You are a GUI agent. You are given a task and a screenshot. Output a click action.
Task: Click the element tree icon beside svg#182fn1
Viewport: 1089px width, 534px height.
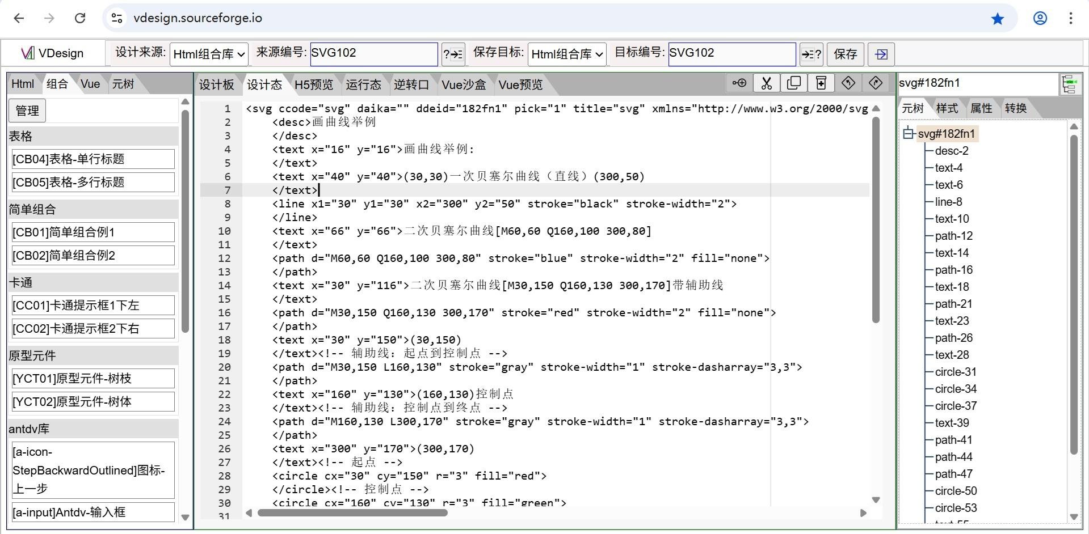1070,84
